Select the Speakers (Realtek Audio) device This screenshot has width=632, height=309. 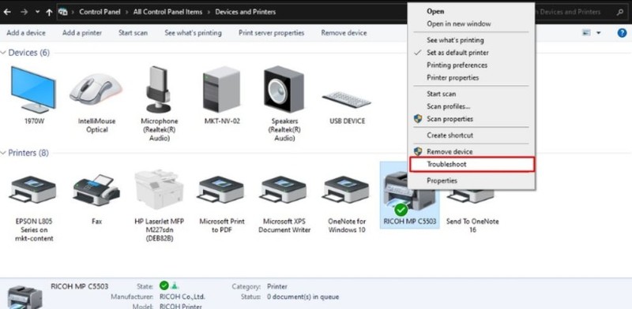click(x=284, y=90)
